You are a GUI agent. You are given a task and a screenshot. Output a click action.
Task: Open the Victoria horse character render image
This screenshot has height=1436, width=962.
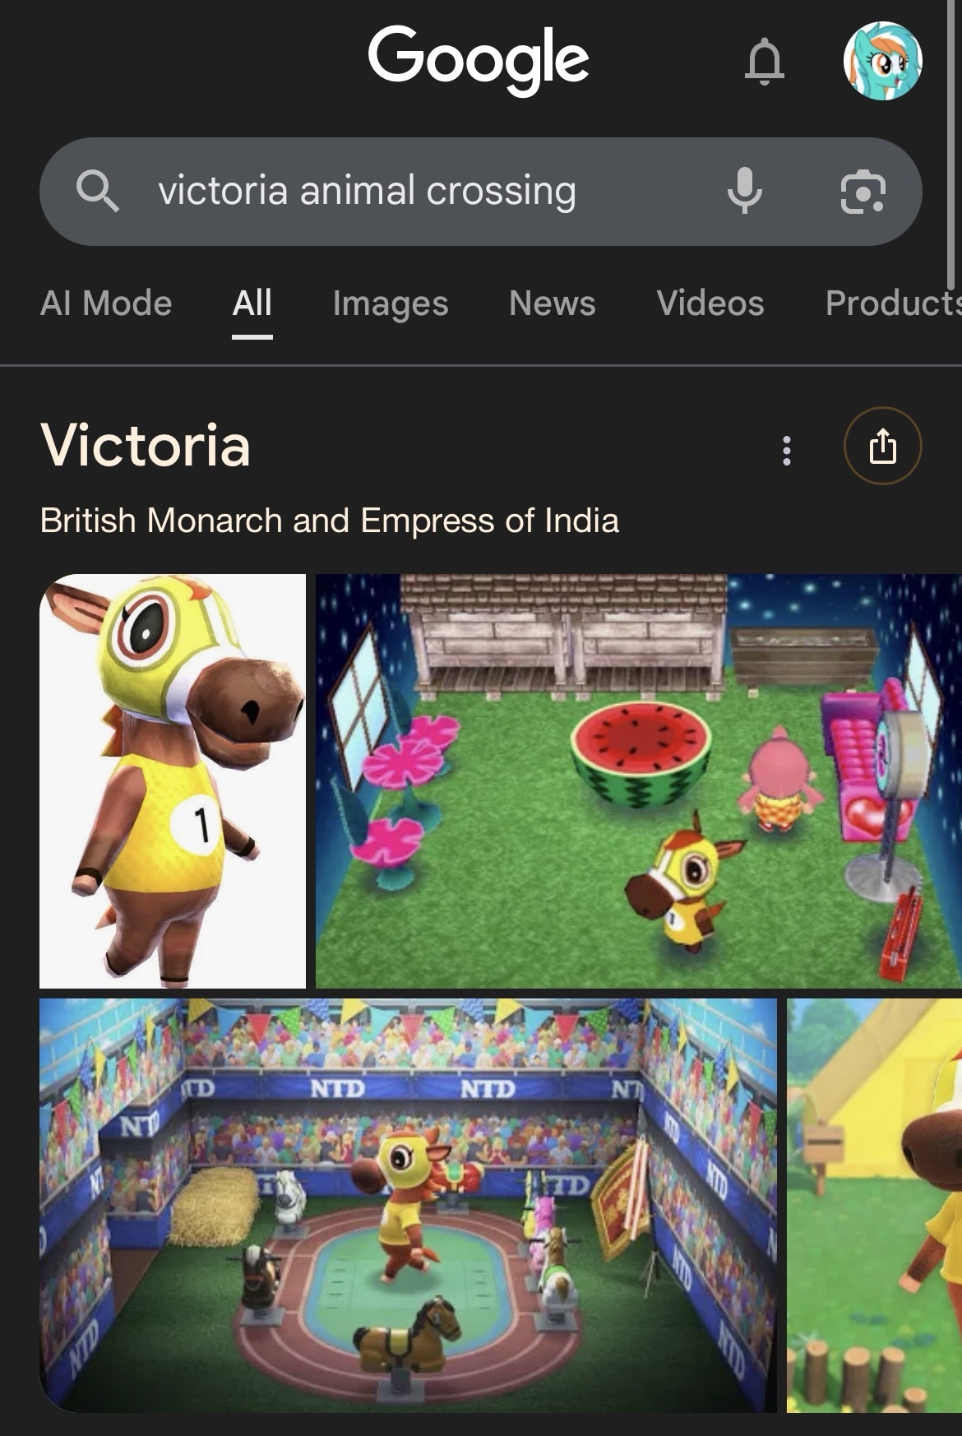point(173,781)
